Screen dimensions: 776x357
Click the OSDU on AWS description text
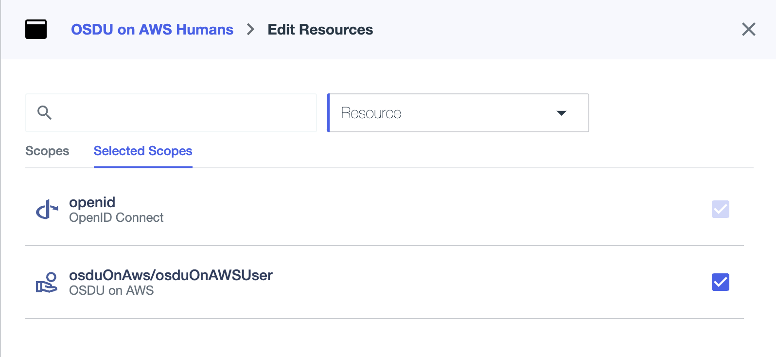tap(111, 290)
